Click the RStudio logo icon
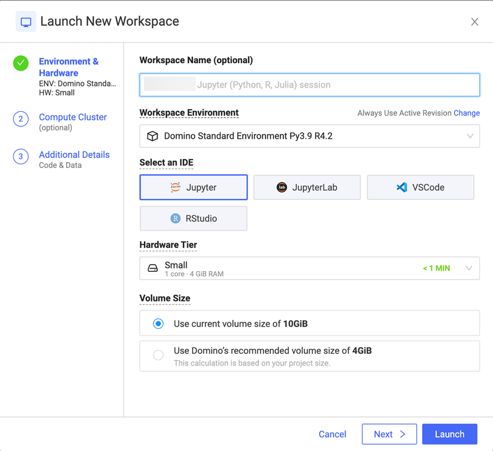This screenshot has height=451, width=493. click(176, 218)
